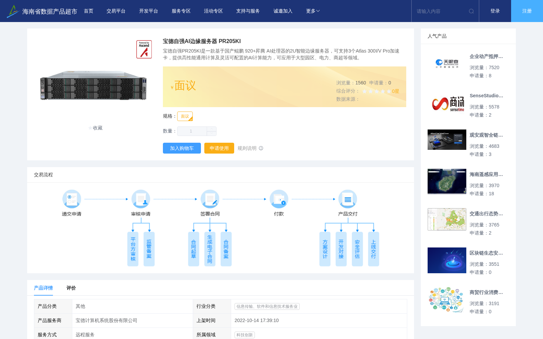Screen dimensions: 543x339
Task: Click the 签署合同 step icon
Action: point(210,199)
